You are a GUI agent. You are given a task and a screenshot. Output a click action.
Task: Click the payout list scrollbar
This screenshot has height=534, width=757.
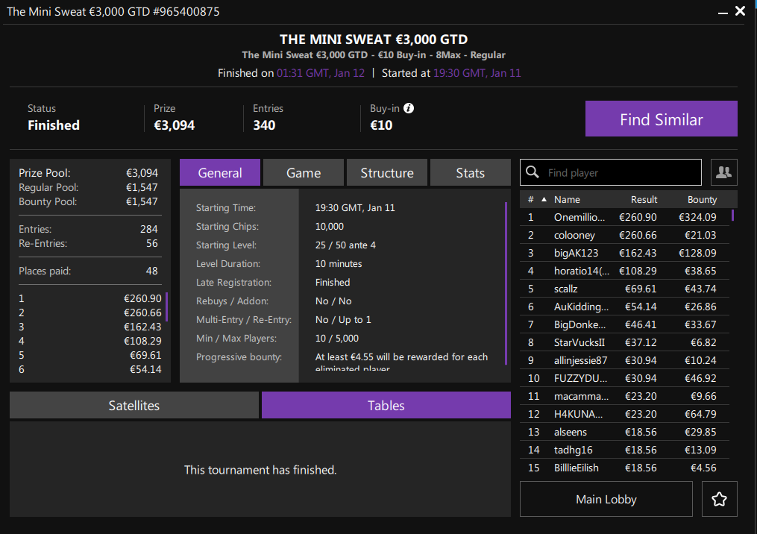(166, 307)
